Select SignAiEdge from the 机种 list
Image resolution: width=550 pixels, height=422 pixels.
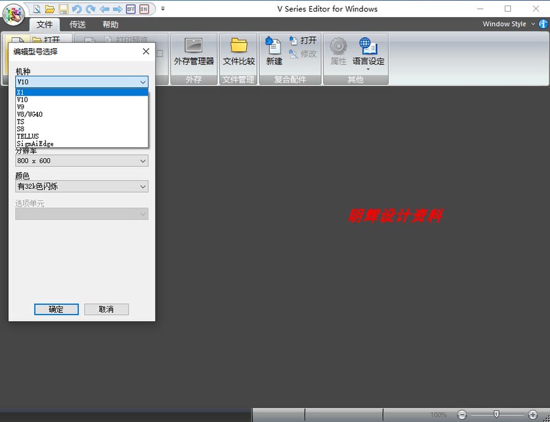click(82, 144)
